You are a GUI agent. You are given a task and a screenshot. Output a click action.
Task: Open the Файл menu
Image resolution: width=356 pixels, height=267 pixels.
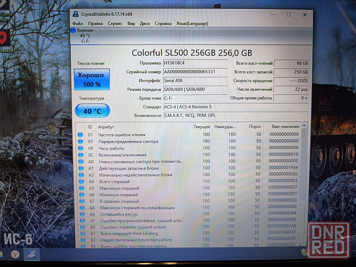(78, 23)
